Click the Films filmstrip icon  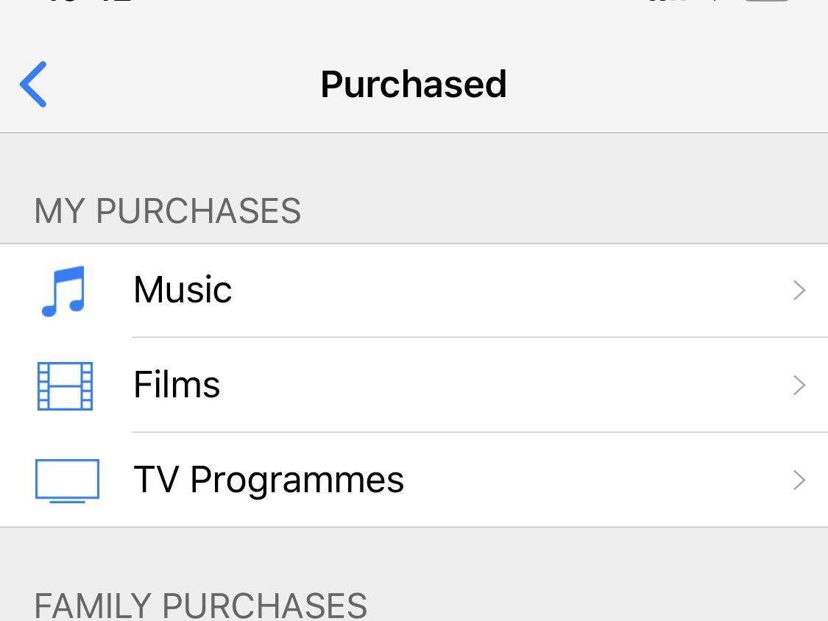coord(65,386)
